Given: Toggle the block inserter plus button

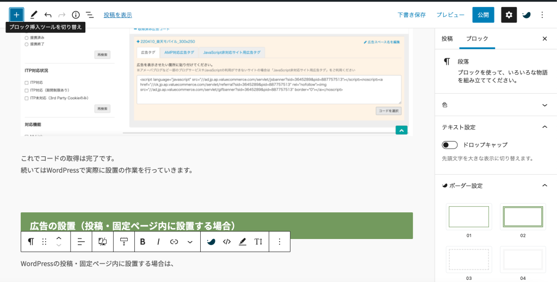Looking at the screenshot, I should [16, 15].
